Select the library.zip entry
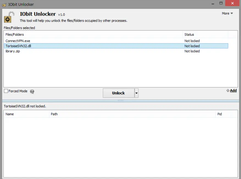Viewport: 241px width, 179px height. (x=12, y=51)
